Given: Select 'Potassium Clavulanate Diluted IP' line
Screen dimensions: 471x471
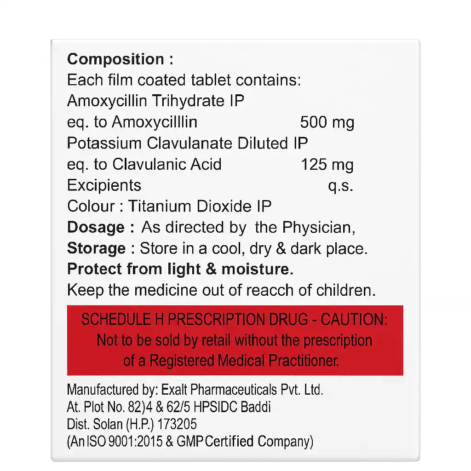Looking at the screenshot, I should click(x=187, y=143).
